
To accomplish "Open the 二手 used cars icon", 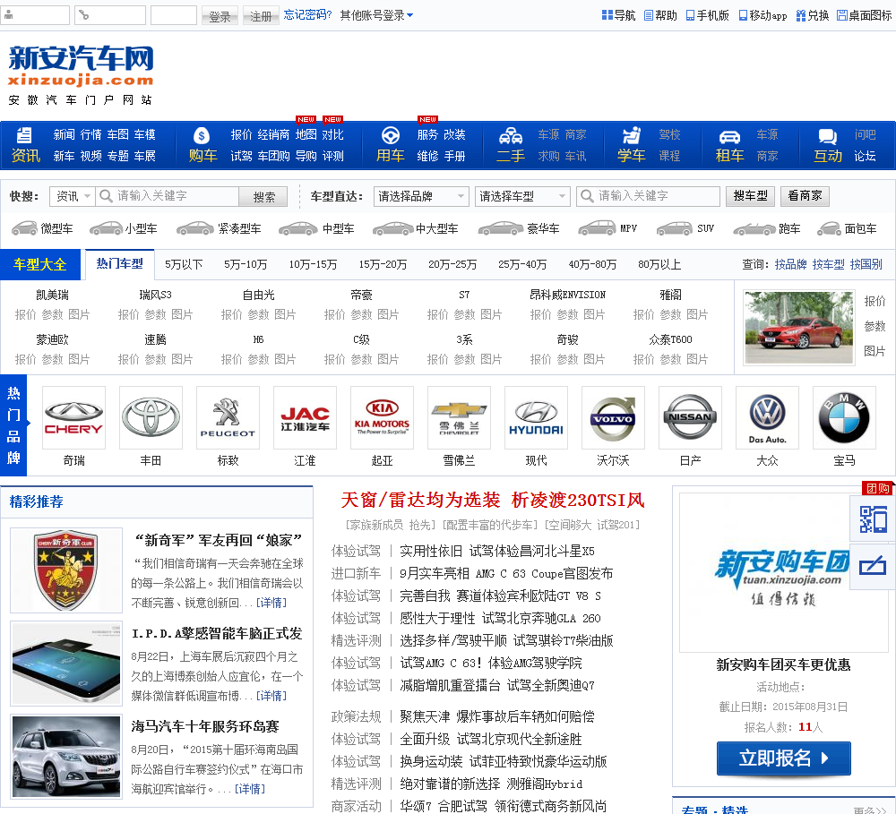I will tap(511, 135).
